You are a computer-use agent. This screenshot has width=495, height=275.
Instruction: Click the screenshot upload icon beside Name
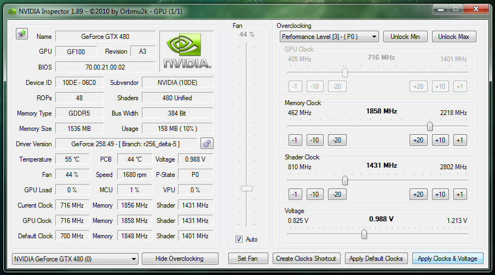pos(22,34)
